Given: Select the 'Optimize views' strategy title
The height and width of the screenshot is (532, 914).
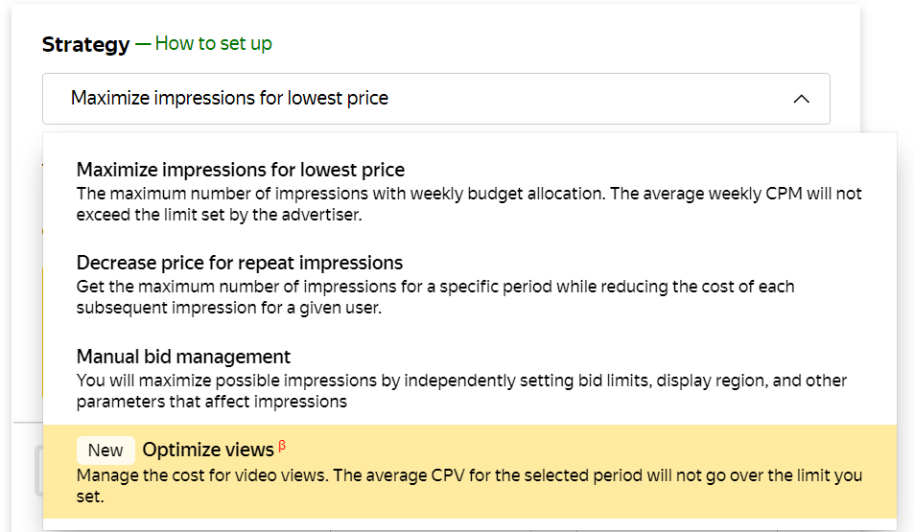Looking at the screenshot, I should tap(208, 451).
